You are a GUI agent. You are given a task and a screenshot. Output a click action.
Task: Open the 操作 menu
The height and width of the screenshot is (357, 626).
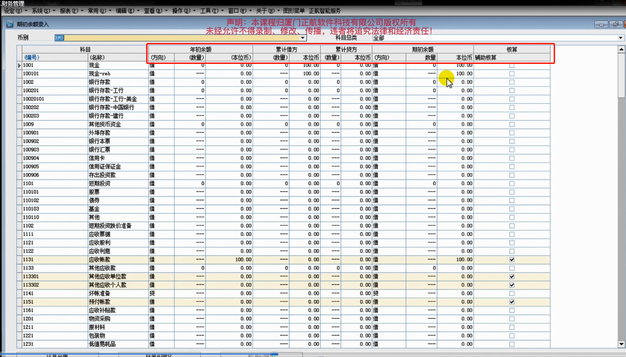(x=183, y=11)
